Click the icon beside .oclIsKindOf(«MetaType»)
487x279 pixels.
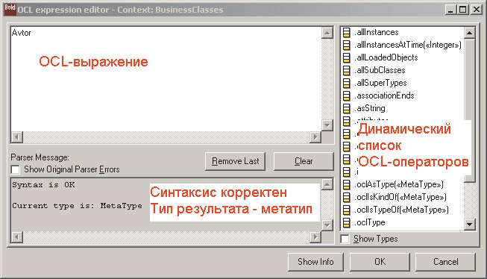coord(346,197)
